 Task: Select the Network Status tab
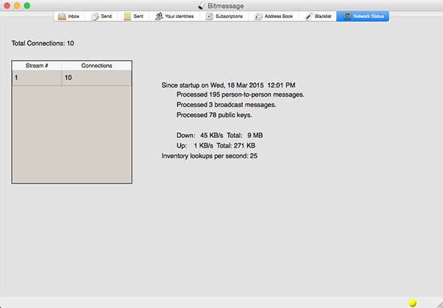click(x=363, y=16)
